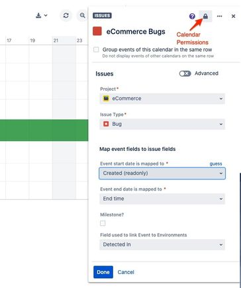Expand the Project eCommerce dropdown
Screen dimensions: 241x288
click(162, 99)
